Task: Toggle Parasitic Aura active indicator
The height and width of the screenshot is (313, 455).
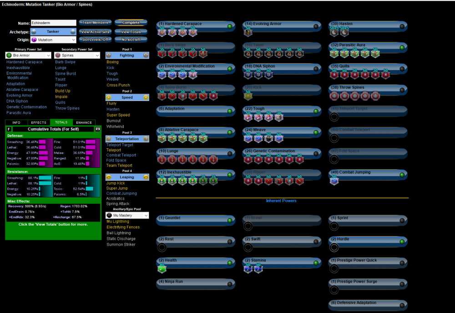Action: 402,47
